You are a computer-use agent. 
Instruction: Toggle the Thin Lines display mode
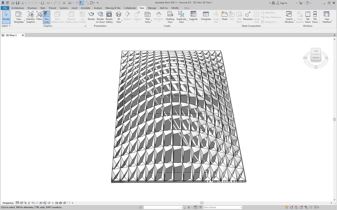[x=46, y=17]
